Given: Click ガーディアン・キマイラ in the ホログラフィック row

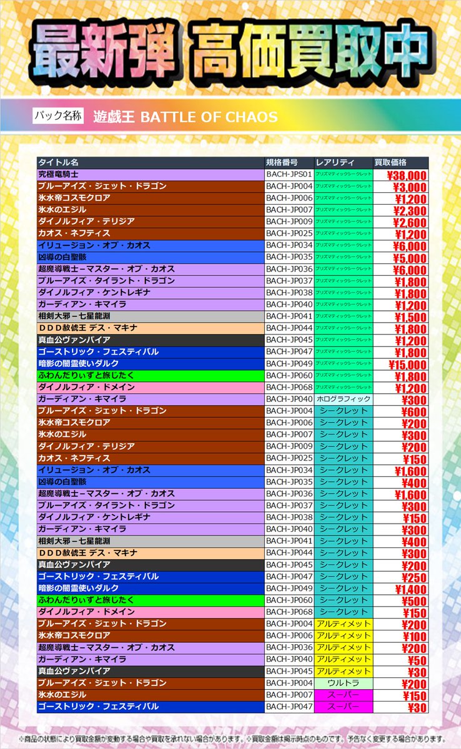Looking at the screenshot, I should 151,399.
